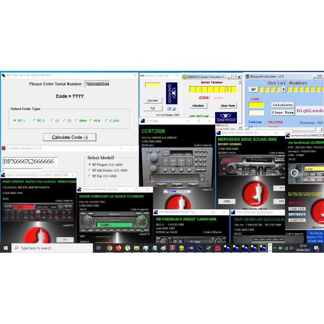
Task: Open Chrome from the taskbar
Action: point(109,248)
